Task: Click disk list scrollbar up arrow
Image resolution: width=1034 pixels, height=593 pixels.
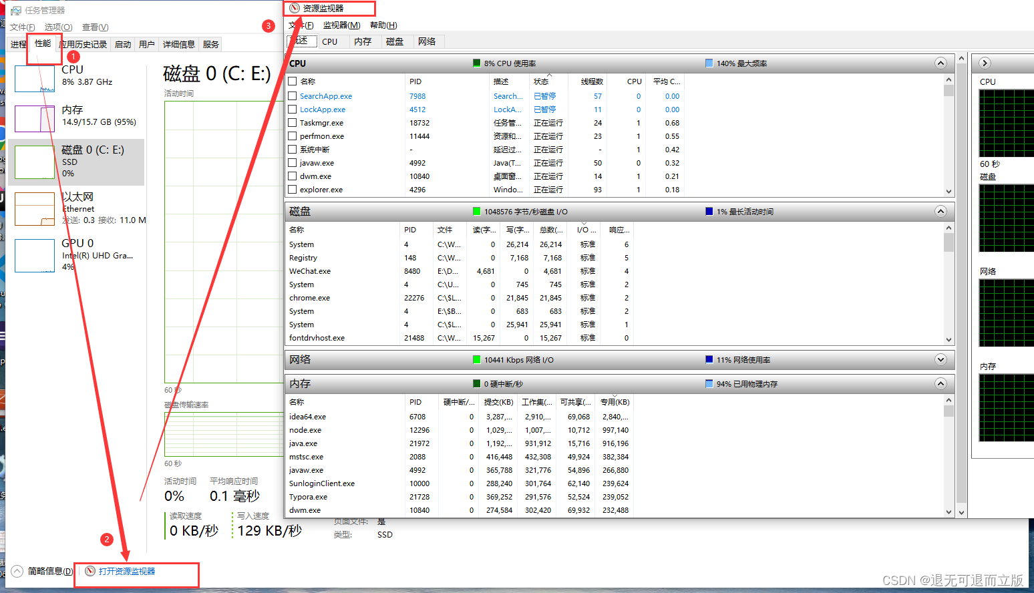Action: coord(949,228)
